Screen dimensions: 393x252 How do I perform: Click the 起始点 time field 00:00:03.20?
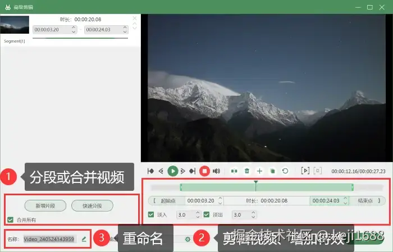(x=204, y=201)
